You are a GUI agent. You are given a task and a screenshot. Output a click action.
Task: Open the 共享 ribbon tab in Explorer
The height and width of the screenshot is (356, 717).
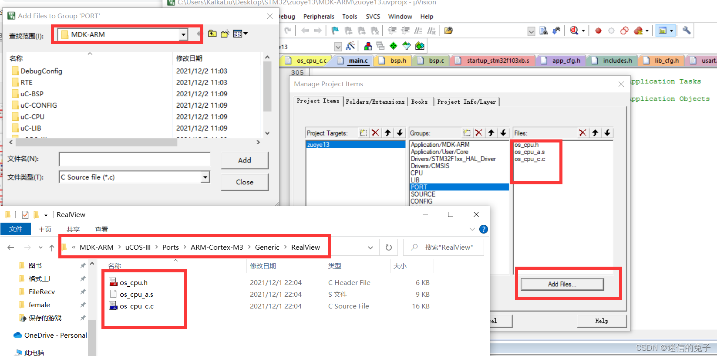73,229
